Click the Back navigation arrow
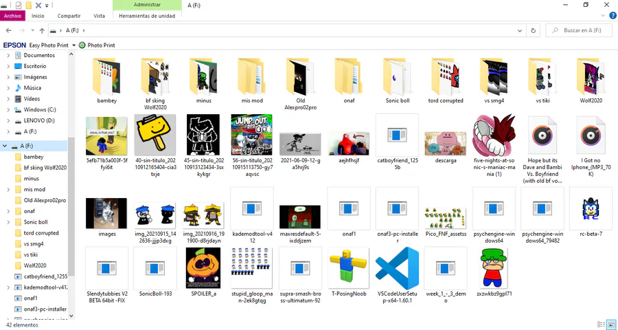618x330 pixels. pyautogui.click(x=9, y=30)
